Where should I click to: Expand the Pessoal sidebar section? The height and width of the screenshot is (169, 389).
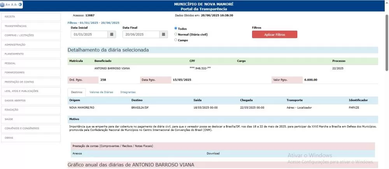click(x=31, y=63)
